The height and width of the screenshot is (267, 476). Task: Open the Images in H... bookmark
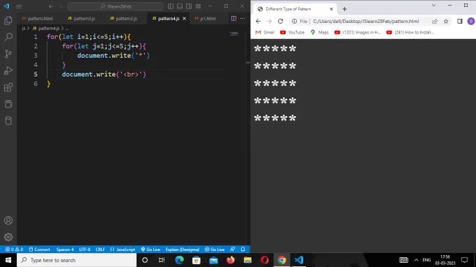pyautogui.click(x=357, y=32)
